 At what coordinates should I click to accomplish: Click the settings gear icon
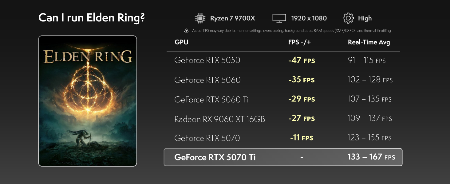tap(348, 18)
